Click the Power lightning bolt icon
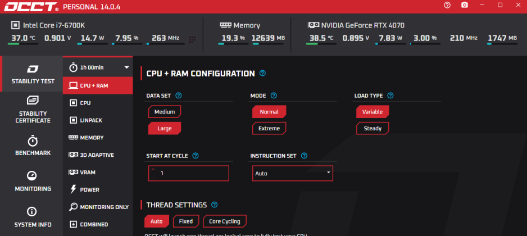 (x=73, y=189)
